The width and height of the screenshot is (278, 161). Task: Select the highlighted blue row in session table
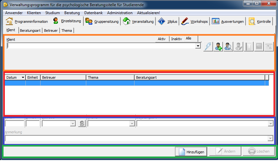[135, 83]
